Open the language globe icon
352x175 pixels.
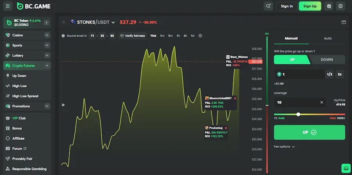click(x=341, y=6)
